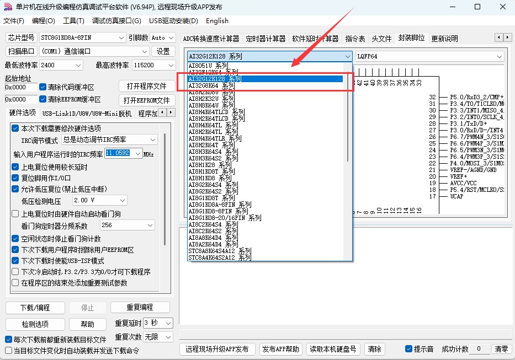
Task: Click the 帮助 button
Action: 88,324
